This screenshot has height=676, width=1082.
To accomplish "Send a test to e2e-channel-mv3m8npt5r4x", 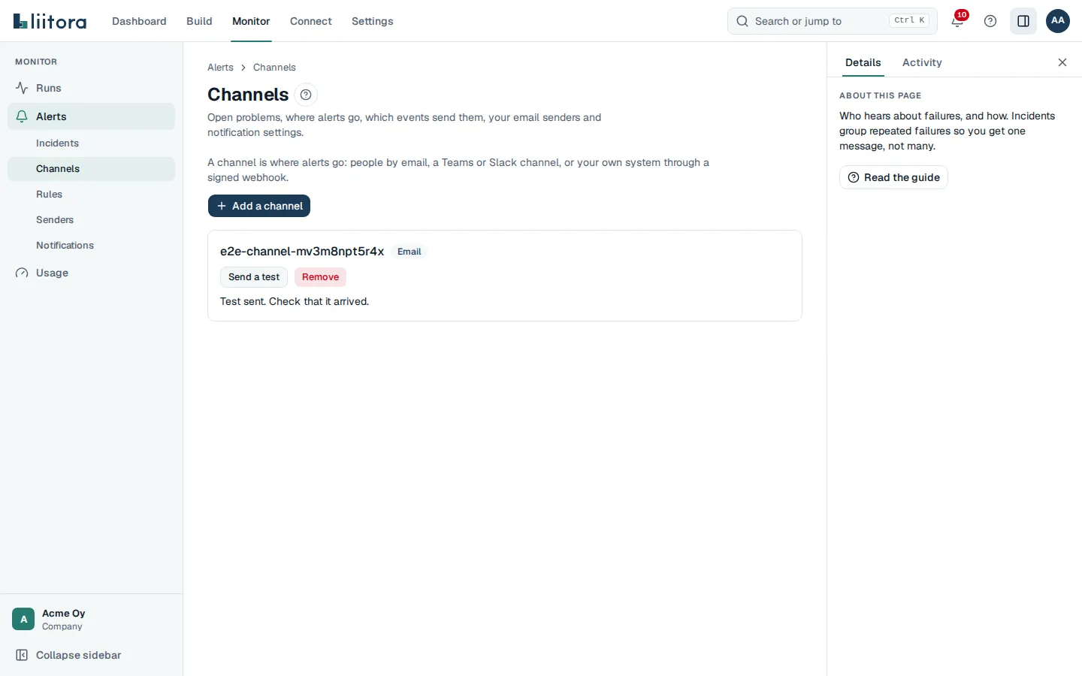I will tap(254, 277).
